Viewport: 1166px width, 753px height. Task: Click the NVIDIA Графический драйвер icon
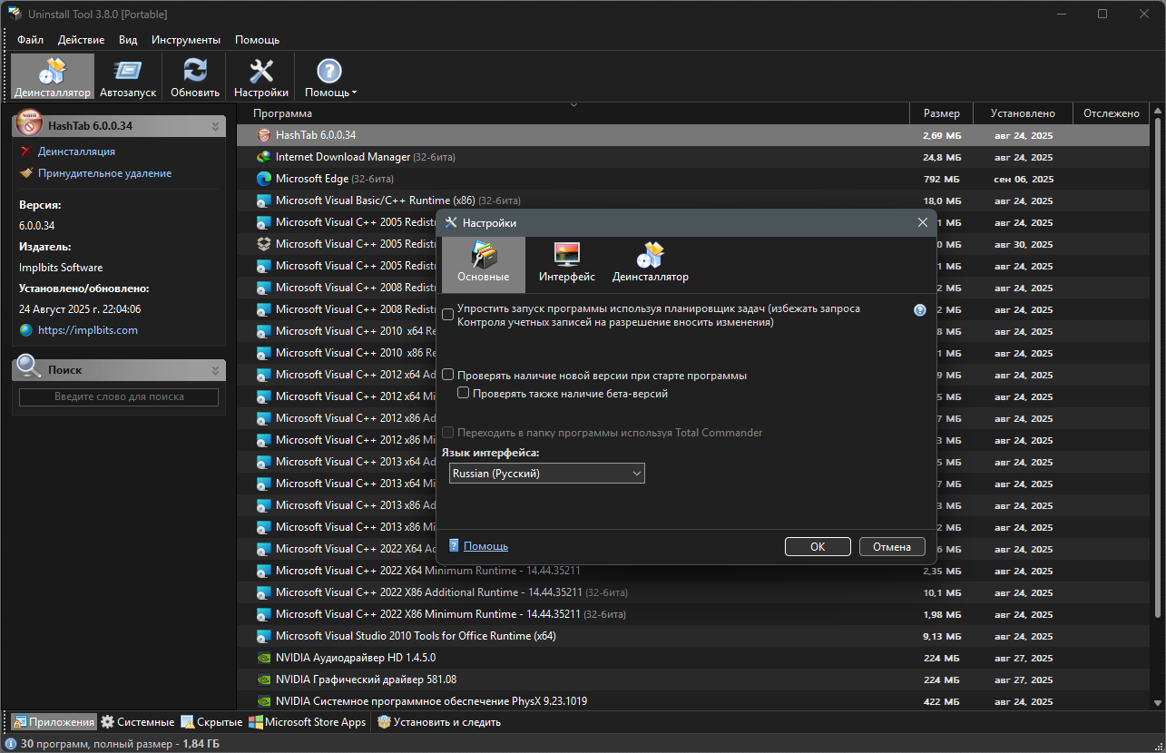(x=264, y=680)
